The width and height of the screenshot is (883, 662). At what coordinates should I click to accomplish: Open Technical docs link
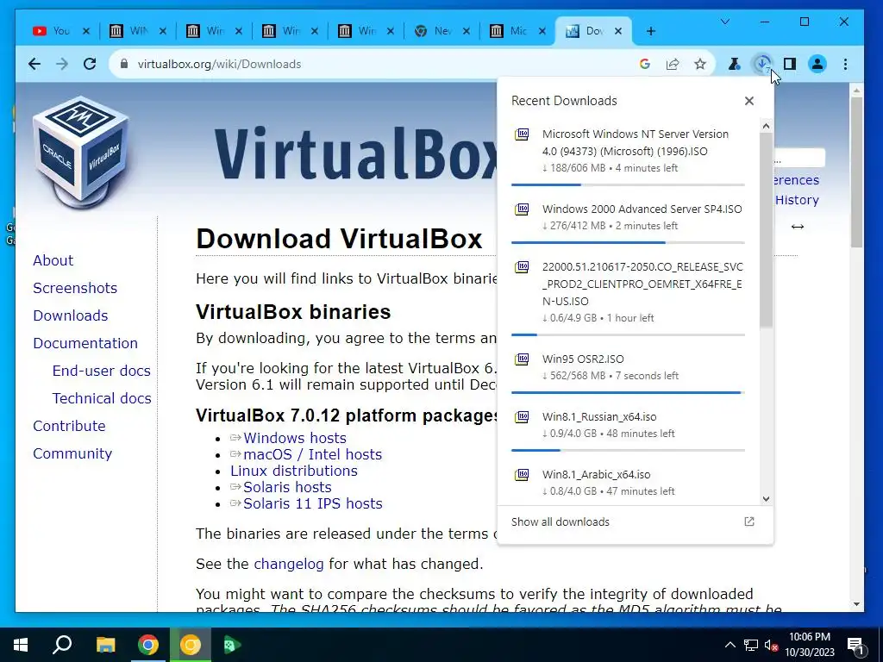click(x=102, y=398)
